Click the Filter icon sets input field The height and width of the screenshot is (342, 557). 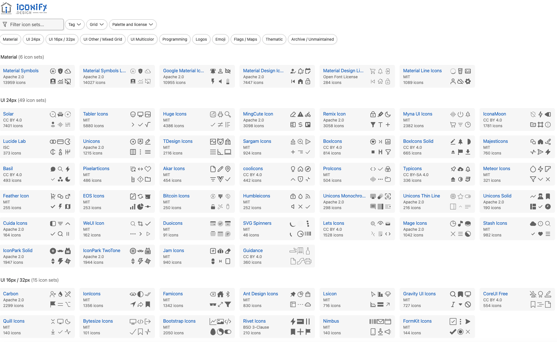click(x=32, y=24)
